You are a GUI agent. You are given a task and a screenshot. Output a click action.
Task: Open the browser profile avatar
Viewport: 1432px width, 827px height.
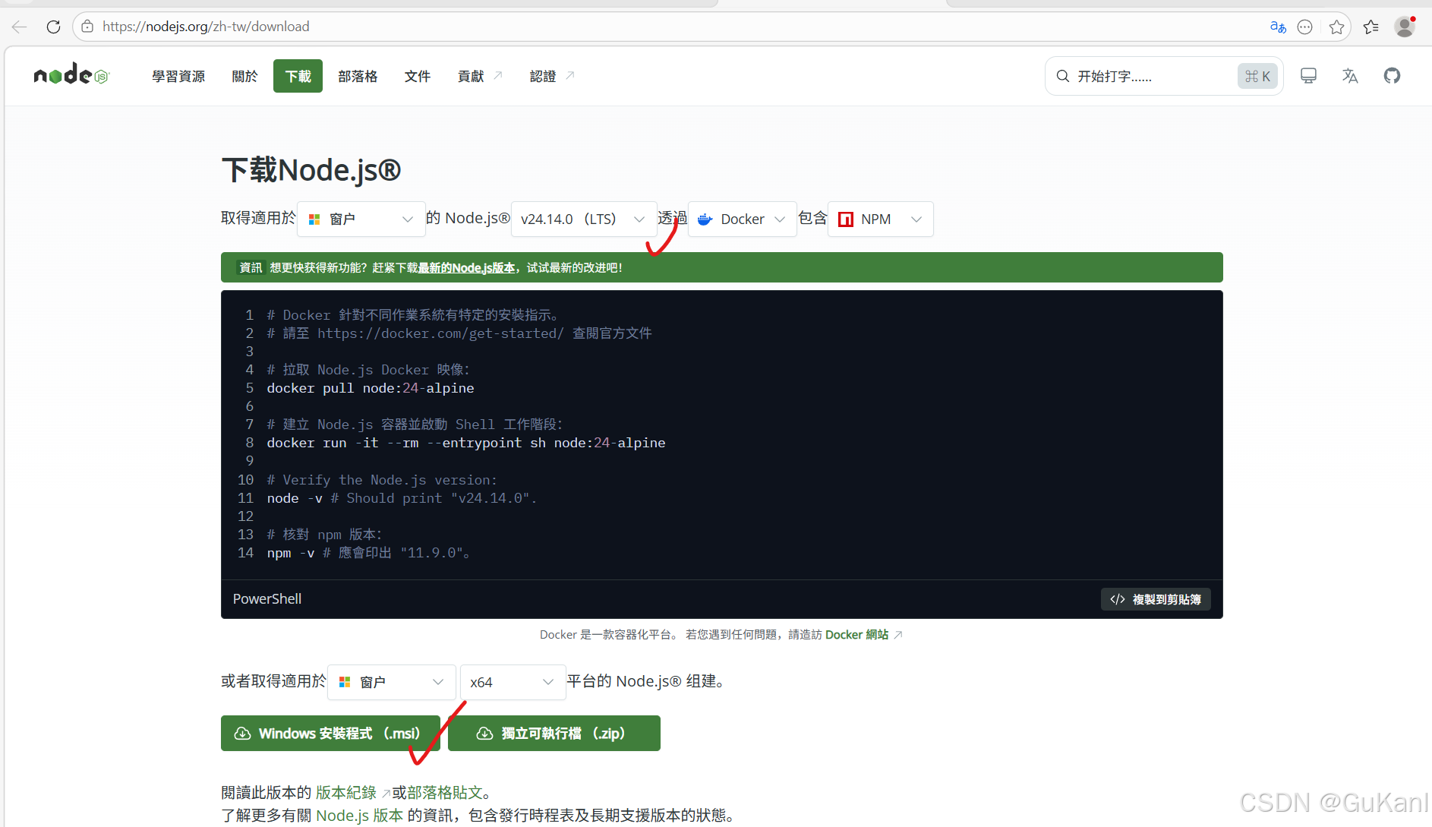1405,27
